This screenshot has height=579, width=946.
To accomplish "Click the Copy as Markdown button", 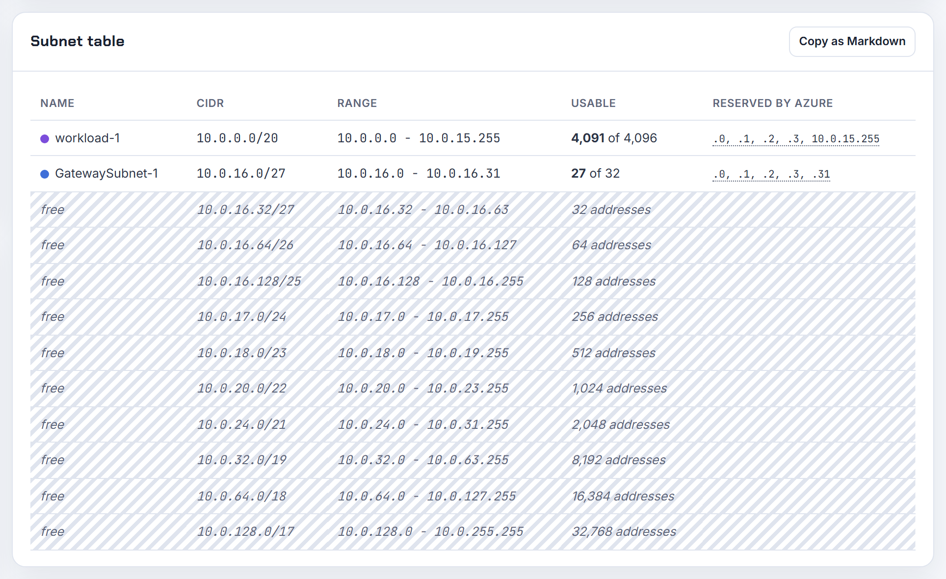I will click(852, 42).
